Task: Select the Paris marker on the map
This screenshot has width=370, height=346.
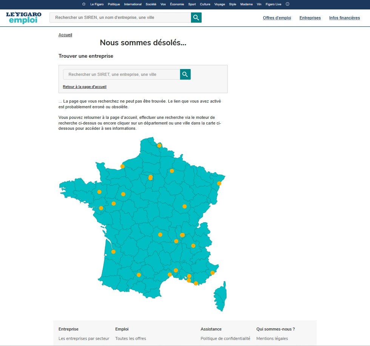Action: pyautogui.click(x=150, y=177)
